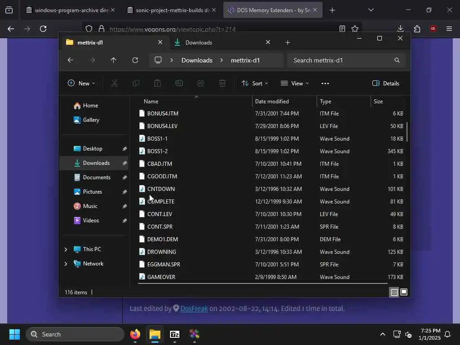This screenshot has width=460, height=345.
Task: Click the vertical scrollbar in file list
Action: coord(407,132)
